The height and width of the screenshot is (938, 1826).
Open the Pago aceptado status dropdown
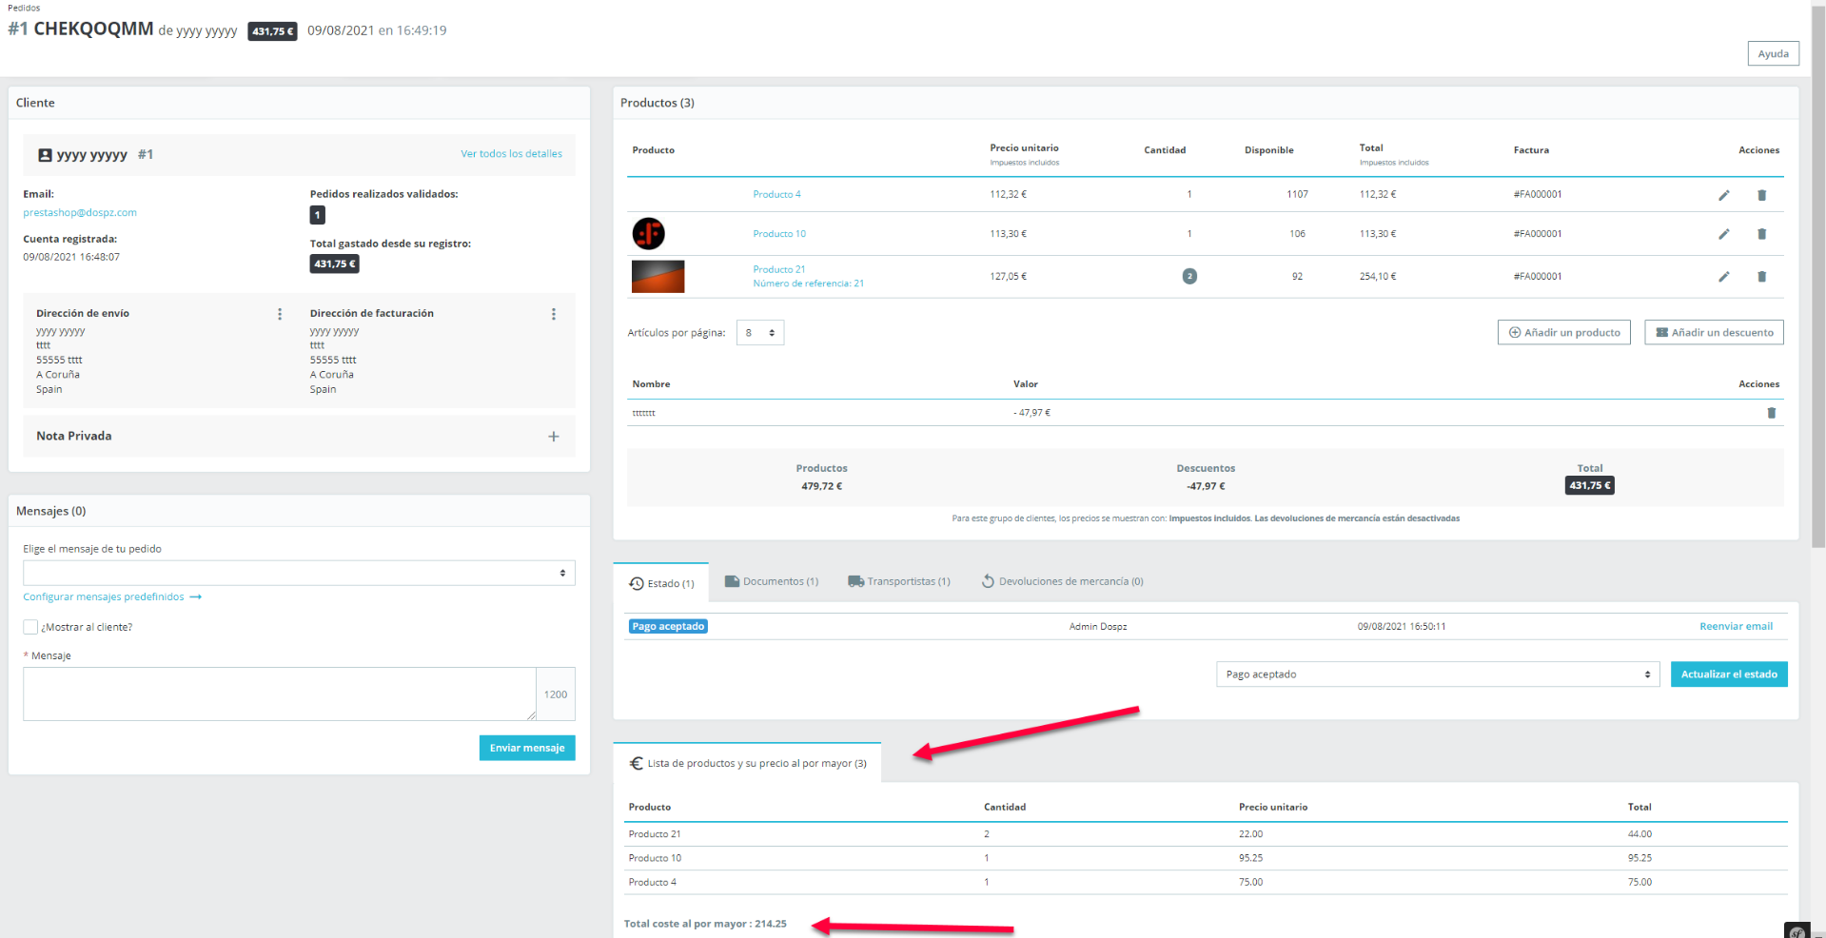coord(1437,674)
